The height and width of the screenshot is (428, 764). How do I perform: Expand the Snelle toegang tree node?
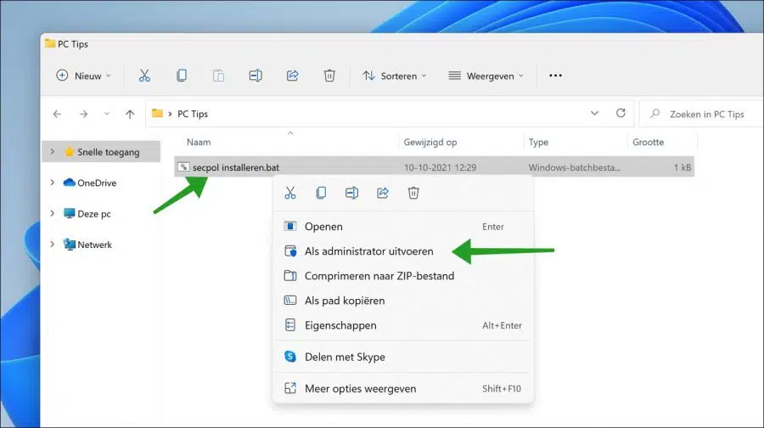(52, 152)
